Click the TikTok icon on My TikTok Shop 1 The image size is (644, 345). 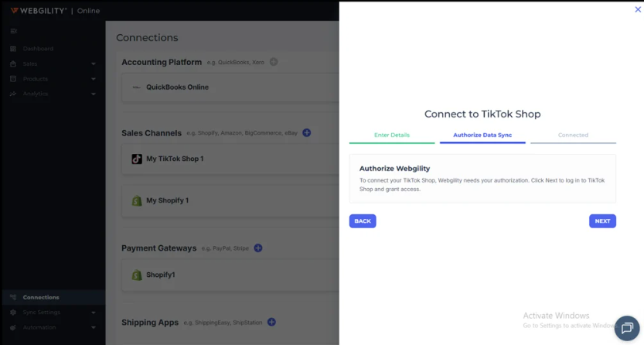137,159
